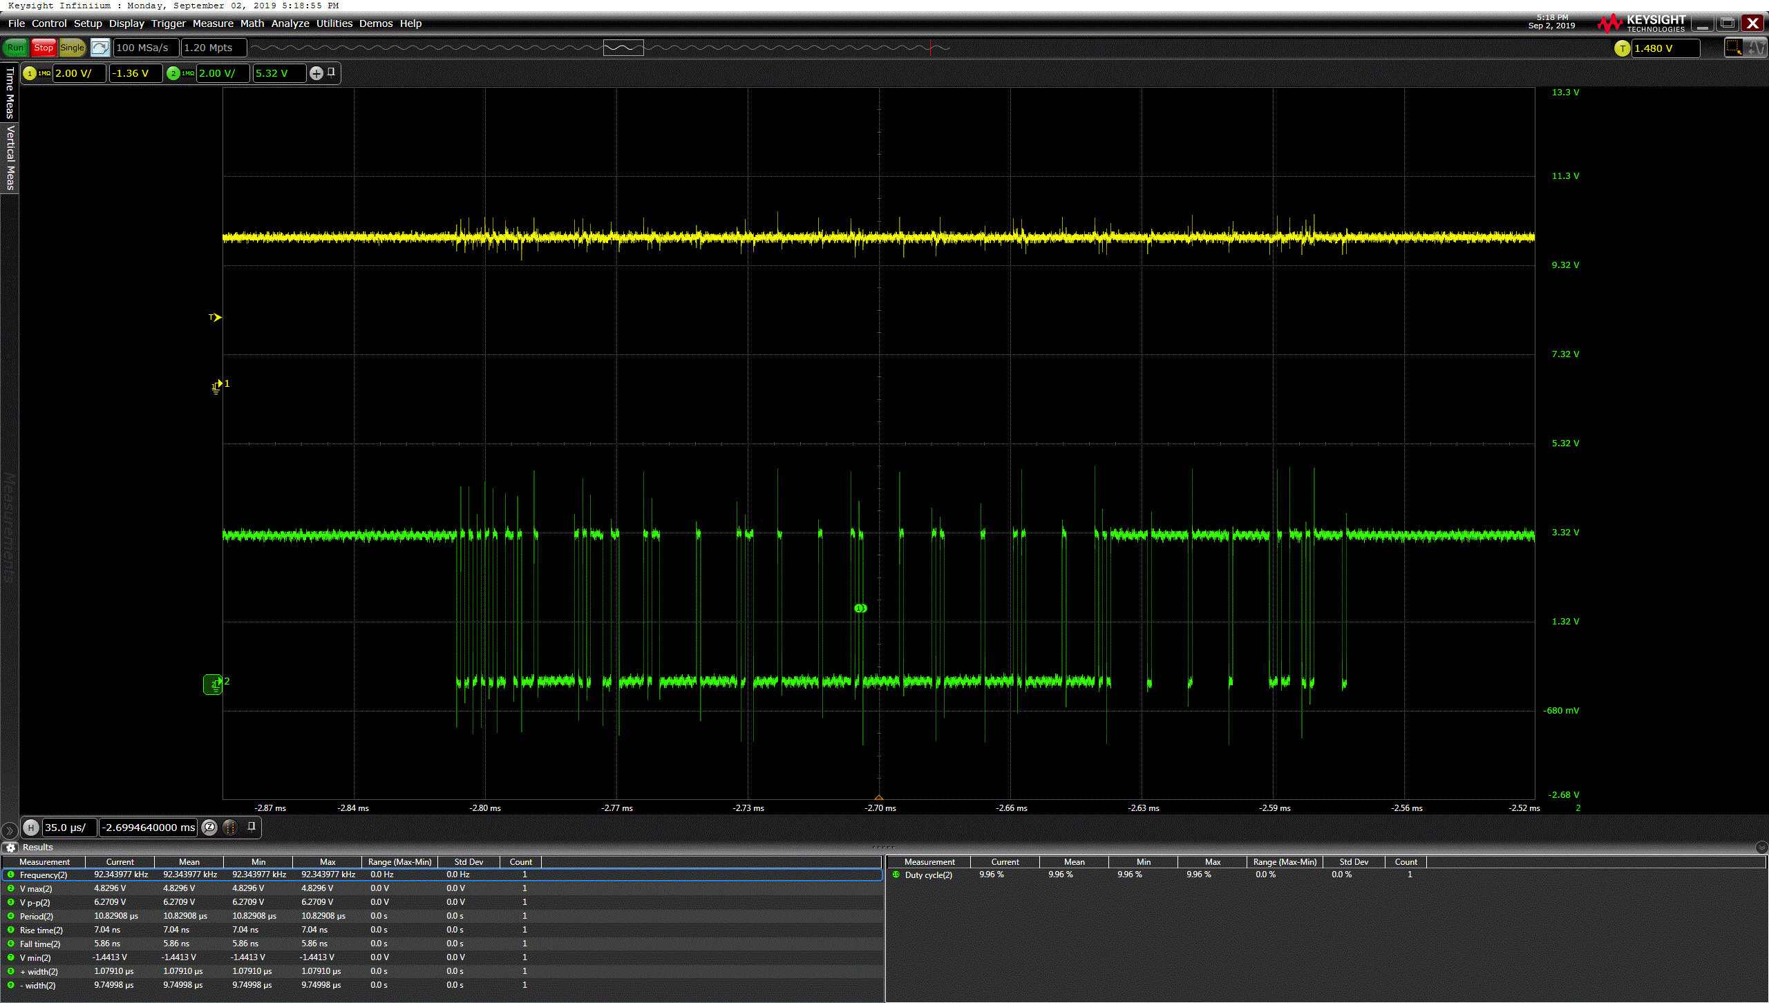Edit channel 1 scale 2.00 V/ field
Viewport: 1769px width, 1003px height.
coord(79,73)
